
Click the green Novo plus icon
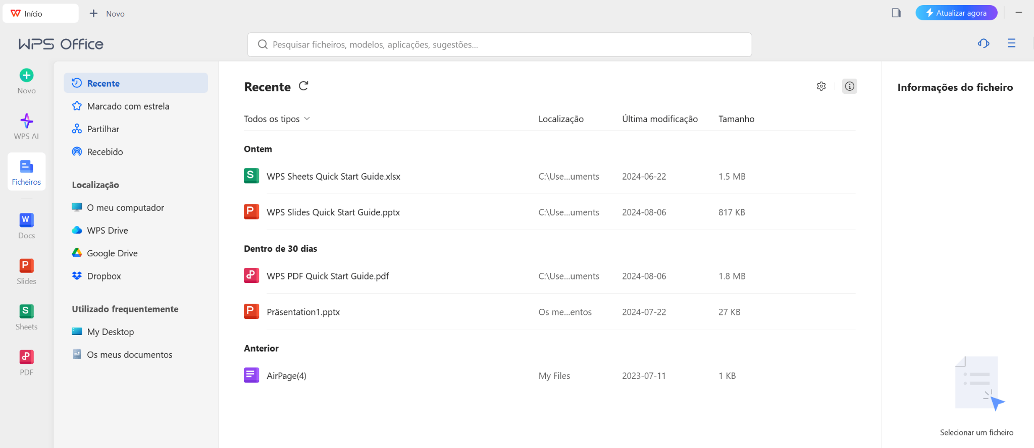click(26, 76)
